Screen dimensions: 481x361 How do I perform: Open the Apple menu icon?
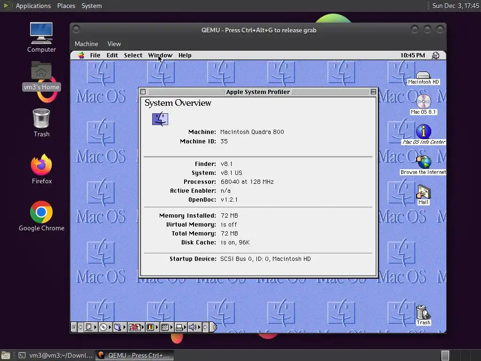coord(81,55)
